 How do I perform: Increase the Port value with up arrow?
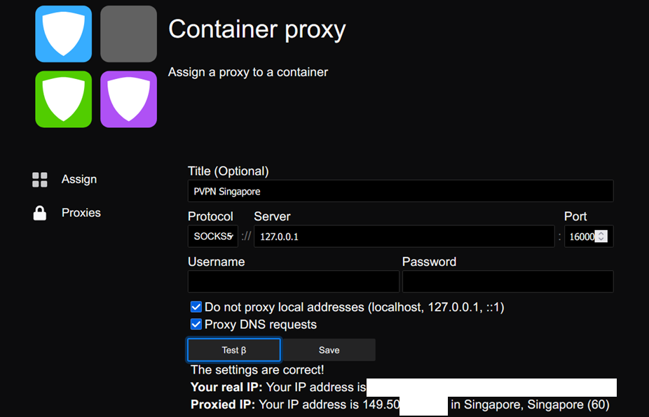click(x=601, y=233)
